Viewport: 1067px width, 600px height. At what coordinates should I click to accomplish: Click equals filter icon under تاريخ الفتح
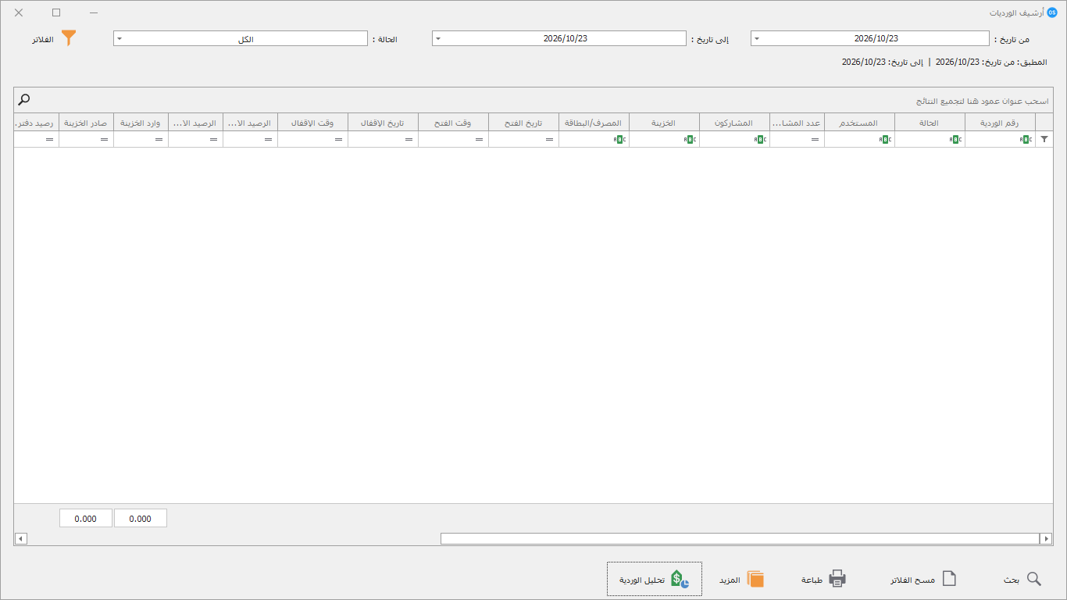(550, 139)
